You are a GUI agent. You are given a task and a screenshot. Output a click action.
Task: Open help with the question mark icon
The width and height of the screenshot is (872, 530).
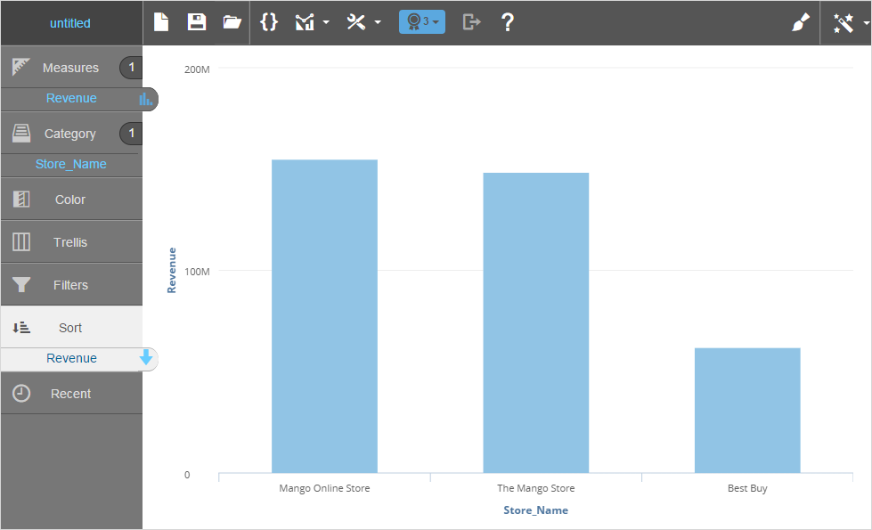[x=507, y=22]
